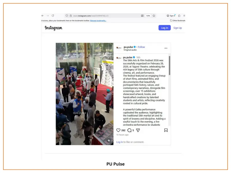Open the 120% zoom level indicator

click(x=148, y=16)
